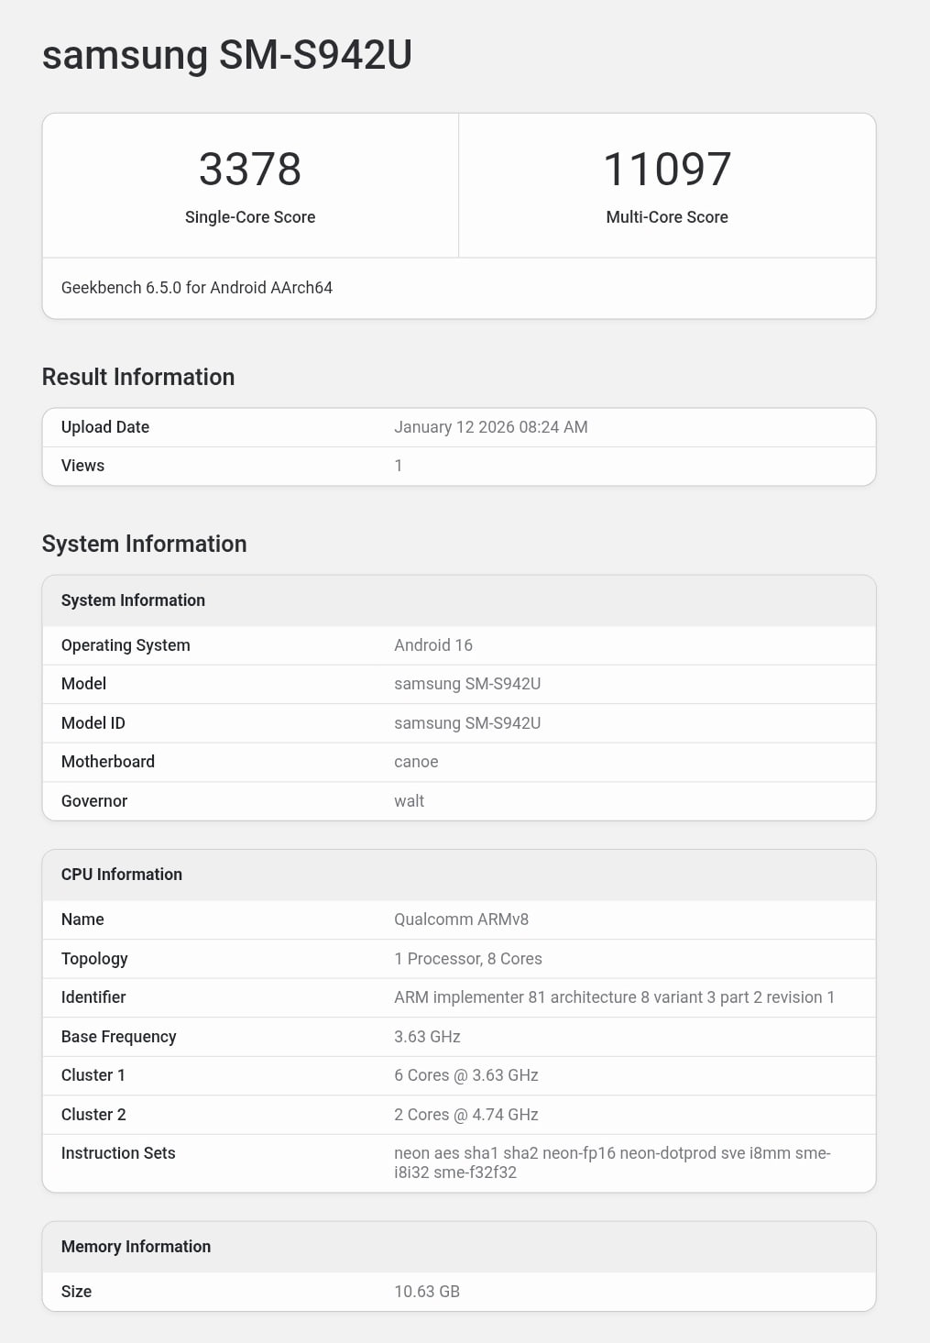This screenshot has height=1343, width=930.
Task: Click the Model ID row label
Action: [x=93, y=723]
